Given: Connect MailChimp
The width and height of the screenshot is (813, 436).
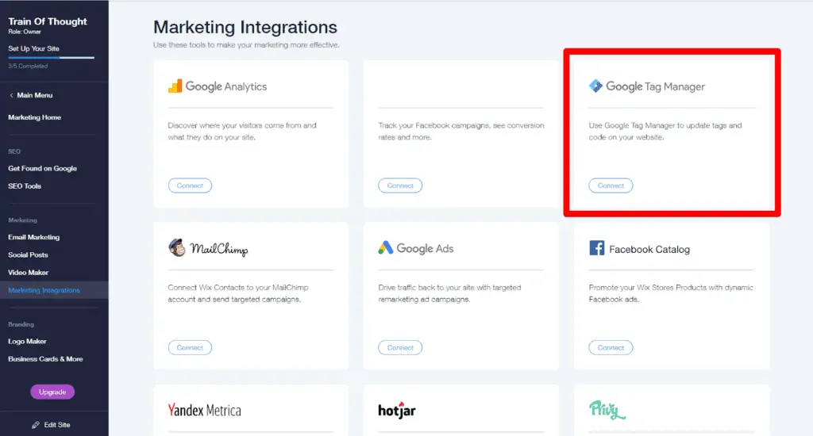Looking at the screenshot, I should pyautogui.click(x=190, y=347).
